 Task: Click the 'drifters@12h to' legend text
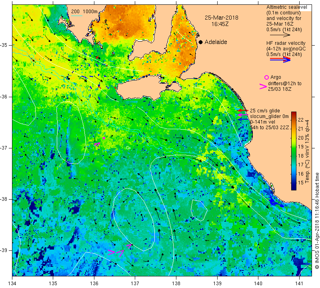click(285, 84)
